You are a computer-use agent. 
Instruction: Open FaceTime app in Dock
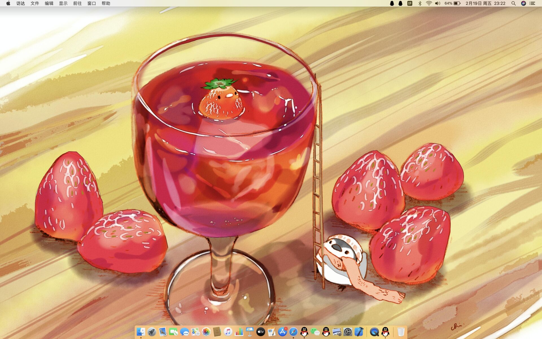tap(173, 332)
